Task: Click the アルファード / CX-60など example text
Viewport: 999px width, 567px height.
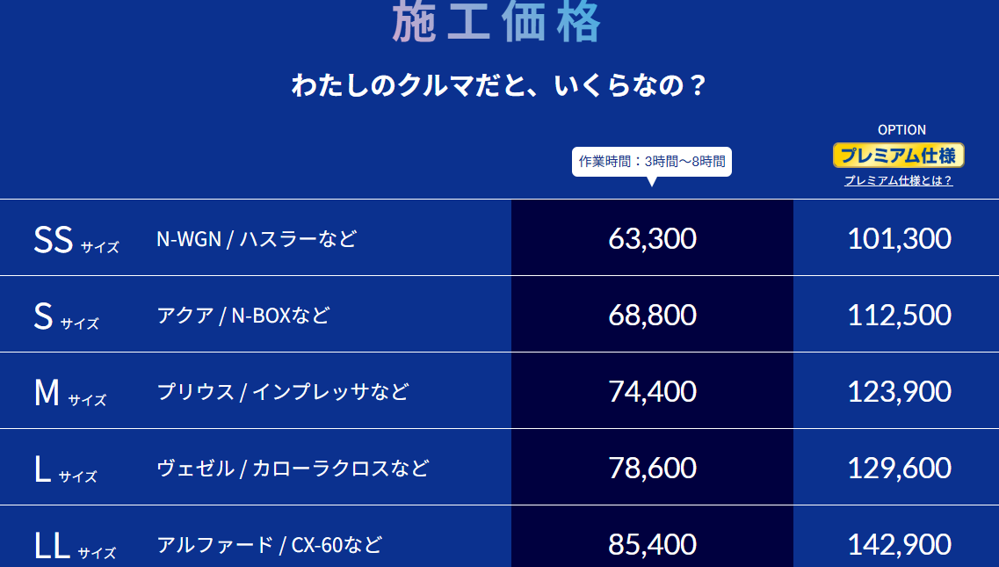Action: point(269,544)
